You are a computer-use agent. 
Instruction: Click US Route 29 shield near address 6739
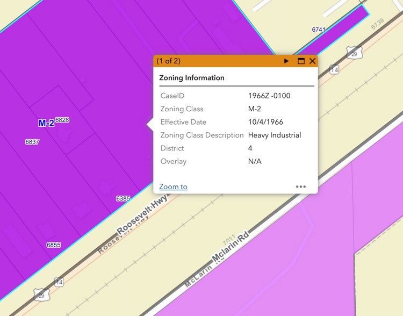(x=353, y=53)
